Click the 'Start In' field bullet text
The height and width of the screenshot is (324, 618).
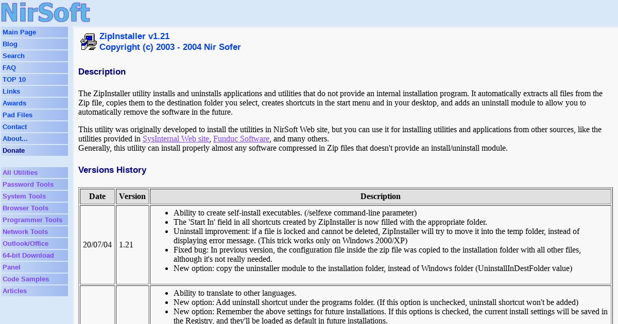(330, 222)
